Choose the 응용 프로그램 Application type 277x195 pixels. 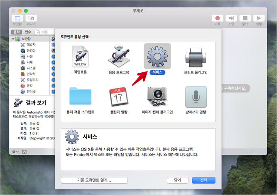pyautogui.click(x=119, y=56)
